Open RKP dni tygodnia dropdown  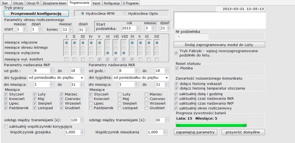click(56, 78)
